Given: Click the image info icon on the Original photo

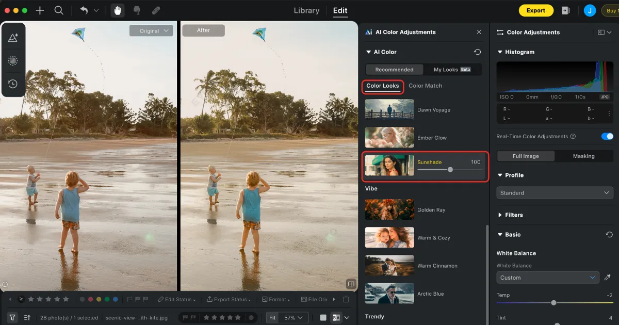Looking at the screenshot, I should [x=5, y=284].
